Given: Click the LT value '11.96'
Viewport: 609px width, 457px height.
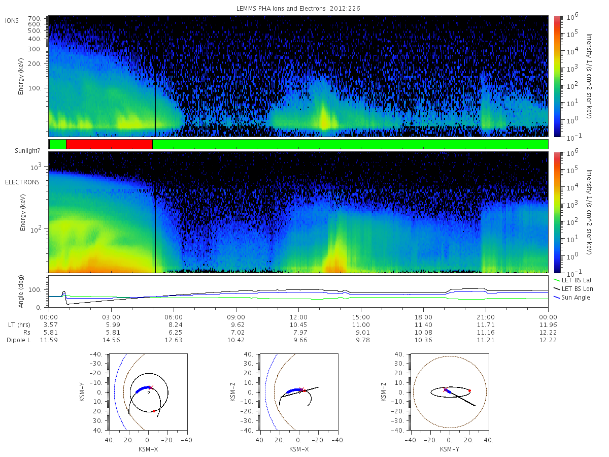Looking at the screenshot, I should coord(548,324).
